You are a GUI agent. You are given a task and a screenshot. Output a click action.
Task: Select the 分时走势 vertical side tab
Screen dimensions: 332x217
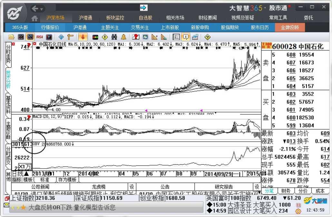[8, 54]
